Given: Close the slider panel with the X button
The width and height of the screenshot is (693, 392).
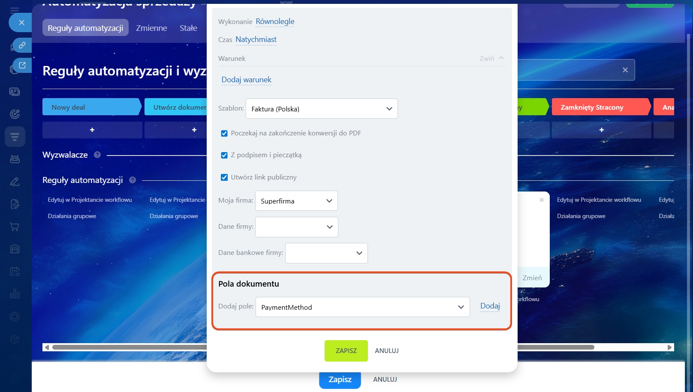Looking at the screenshot, I should (x=21, y=22).
